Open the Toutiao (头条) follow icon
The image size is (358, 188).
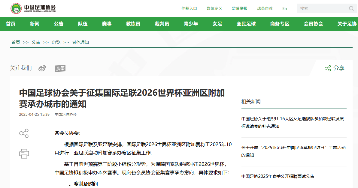point(60,68)
